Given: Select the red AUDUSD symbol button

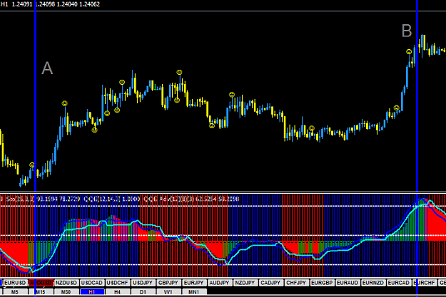Looking at the screenshot, I should click(41, 283).
